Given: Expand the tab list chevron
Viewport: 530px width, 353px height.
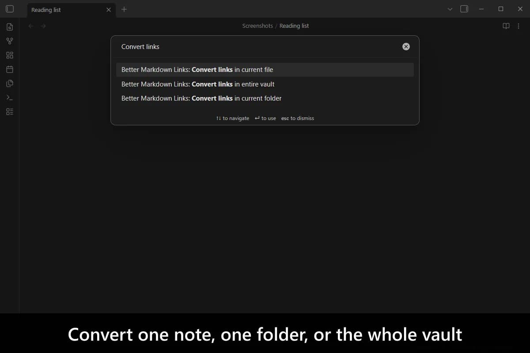Looking at the screenshot, I should (x=450, y=9).
